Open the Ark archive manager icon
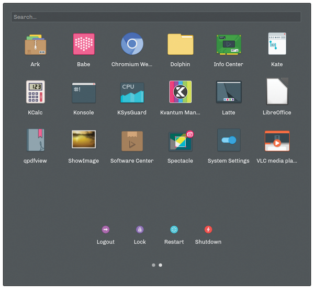314x289 pixels. point(36,44)
